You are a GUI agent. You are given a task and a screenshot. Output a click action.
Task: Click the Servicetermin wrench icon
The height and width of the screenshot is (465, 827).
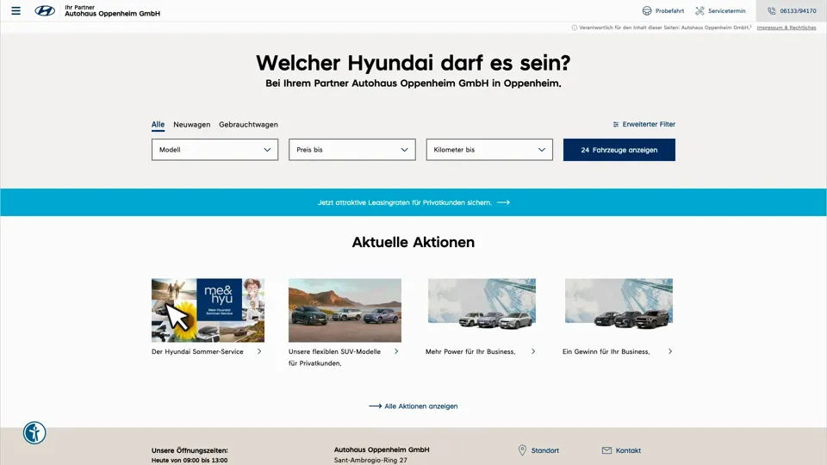tap(700, 10)
